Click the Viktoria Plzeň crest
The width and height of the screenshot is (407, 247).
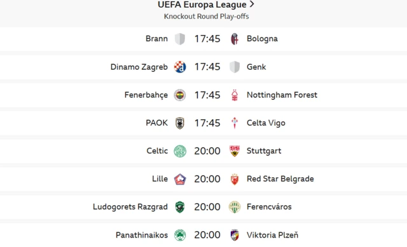click(235, 235)
